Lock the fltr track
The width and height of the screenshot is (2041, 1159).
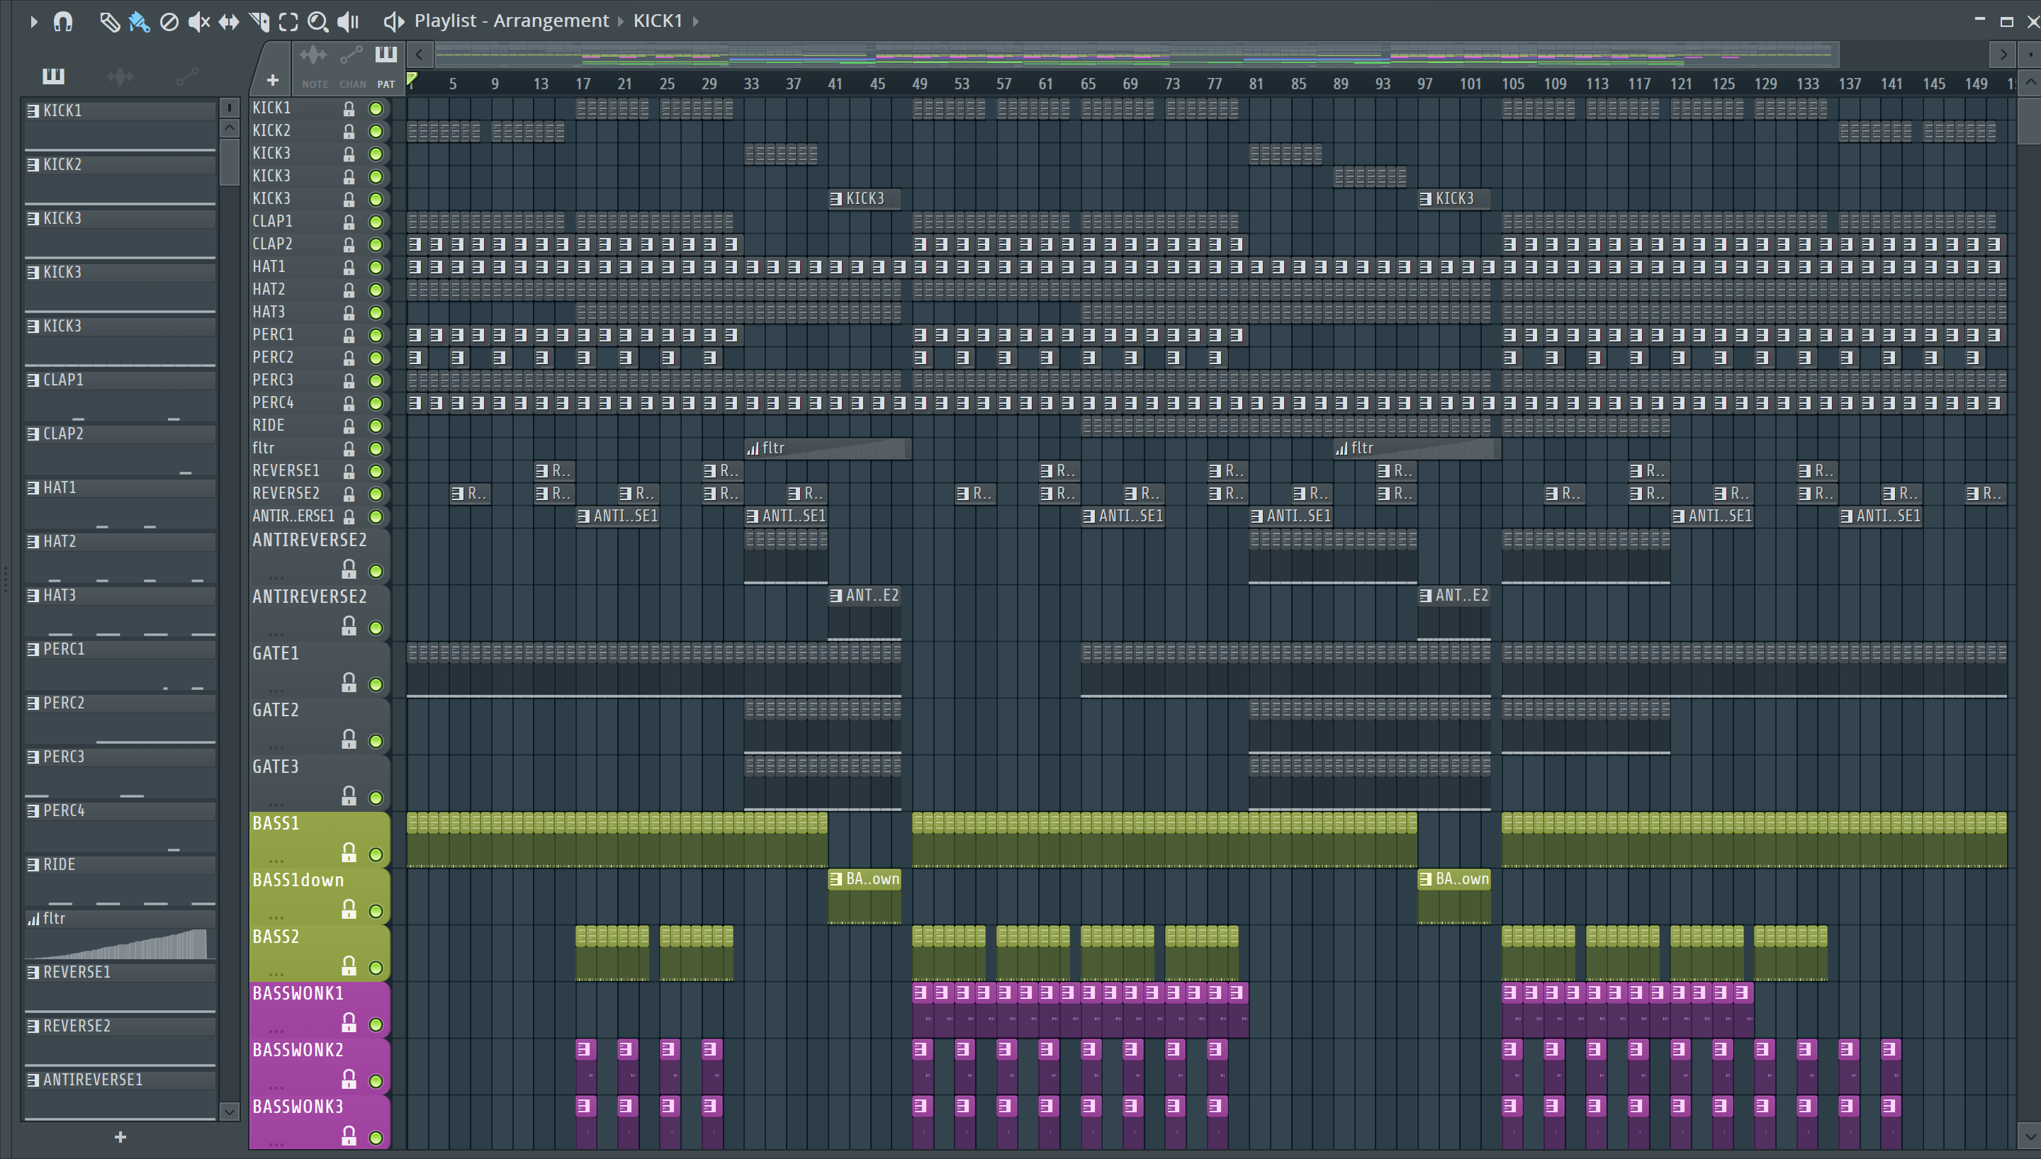349,449
